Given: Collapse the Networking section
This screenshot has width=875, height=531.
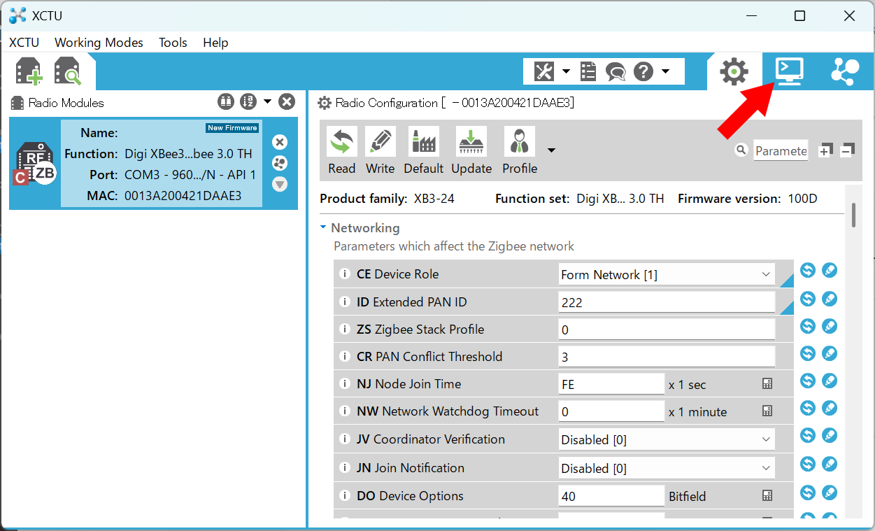Looking at the screenshot, I should tap(323, 228).
